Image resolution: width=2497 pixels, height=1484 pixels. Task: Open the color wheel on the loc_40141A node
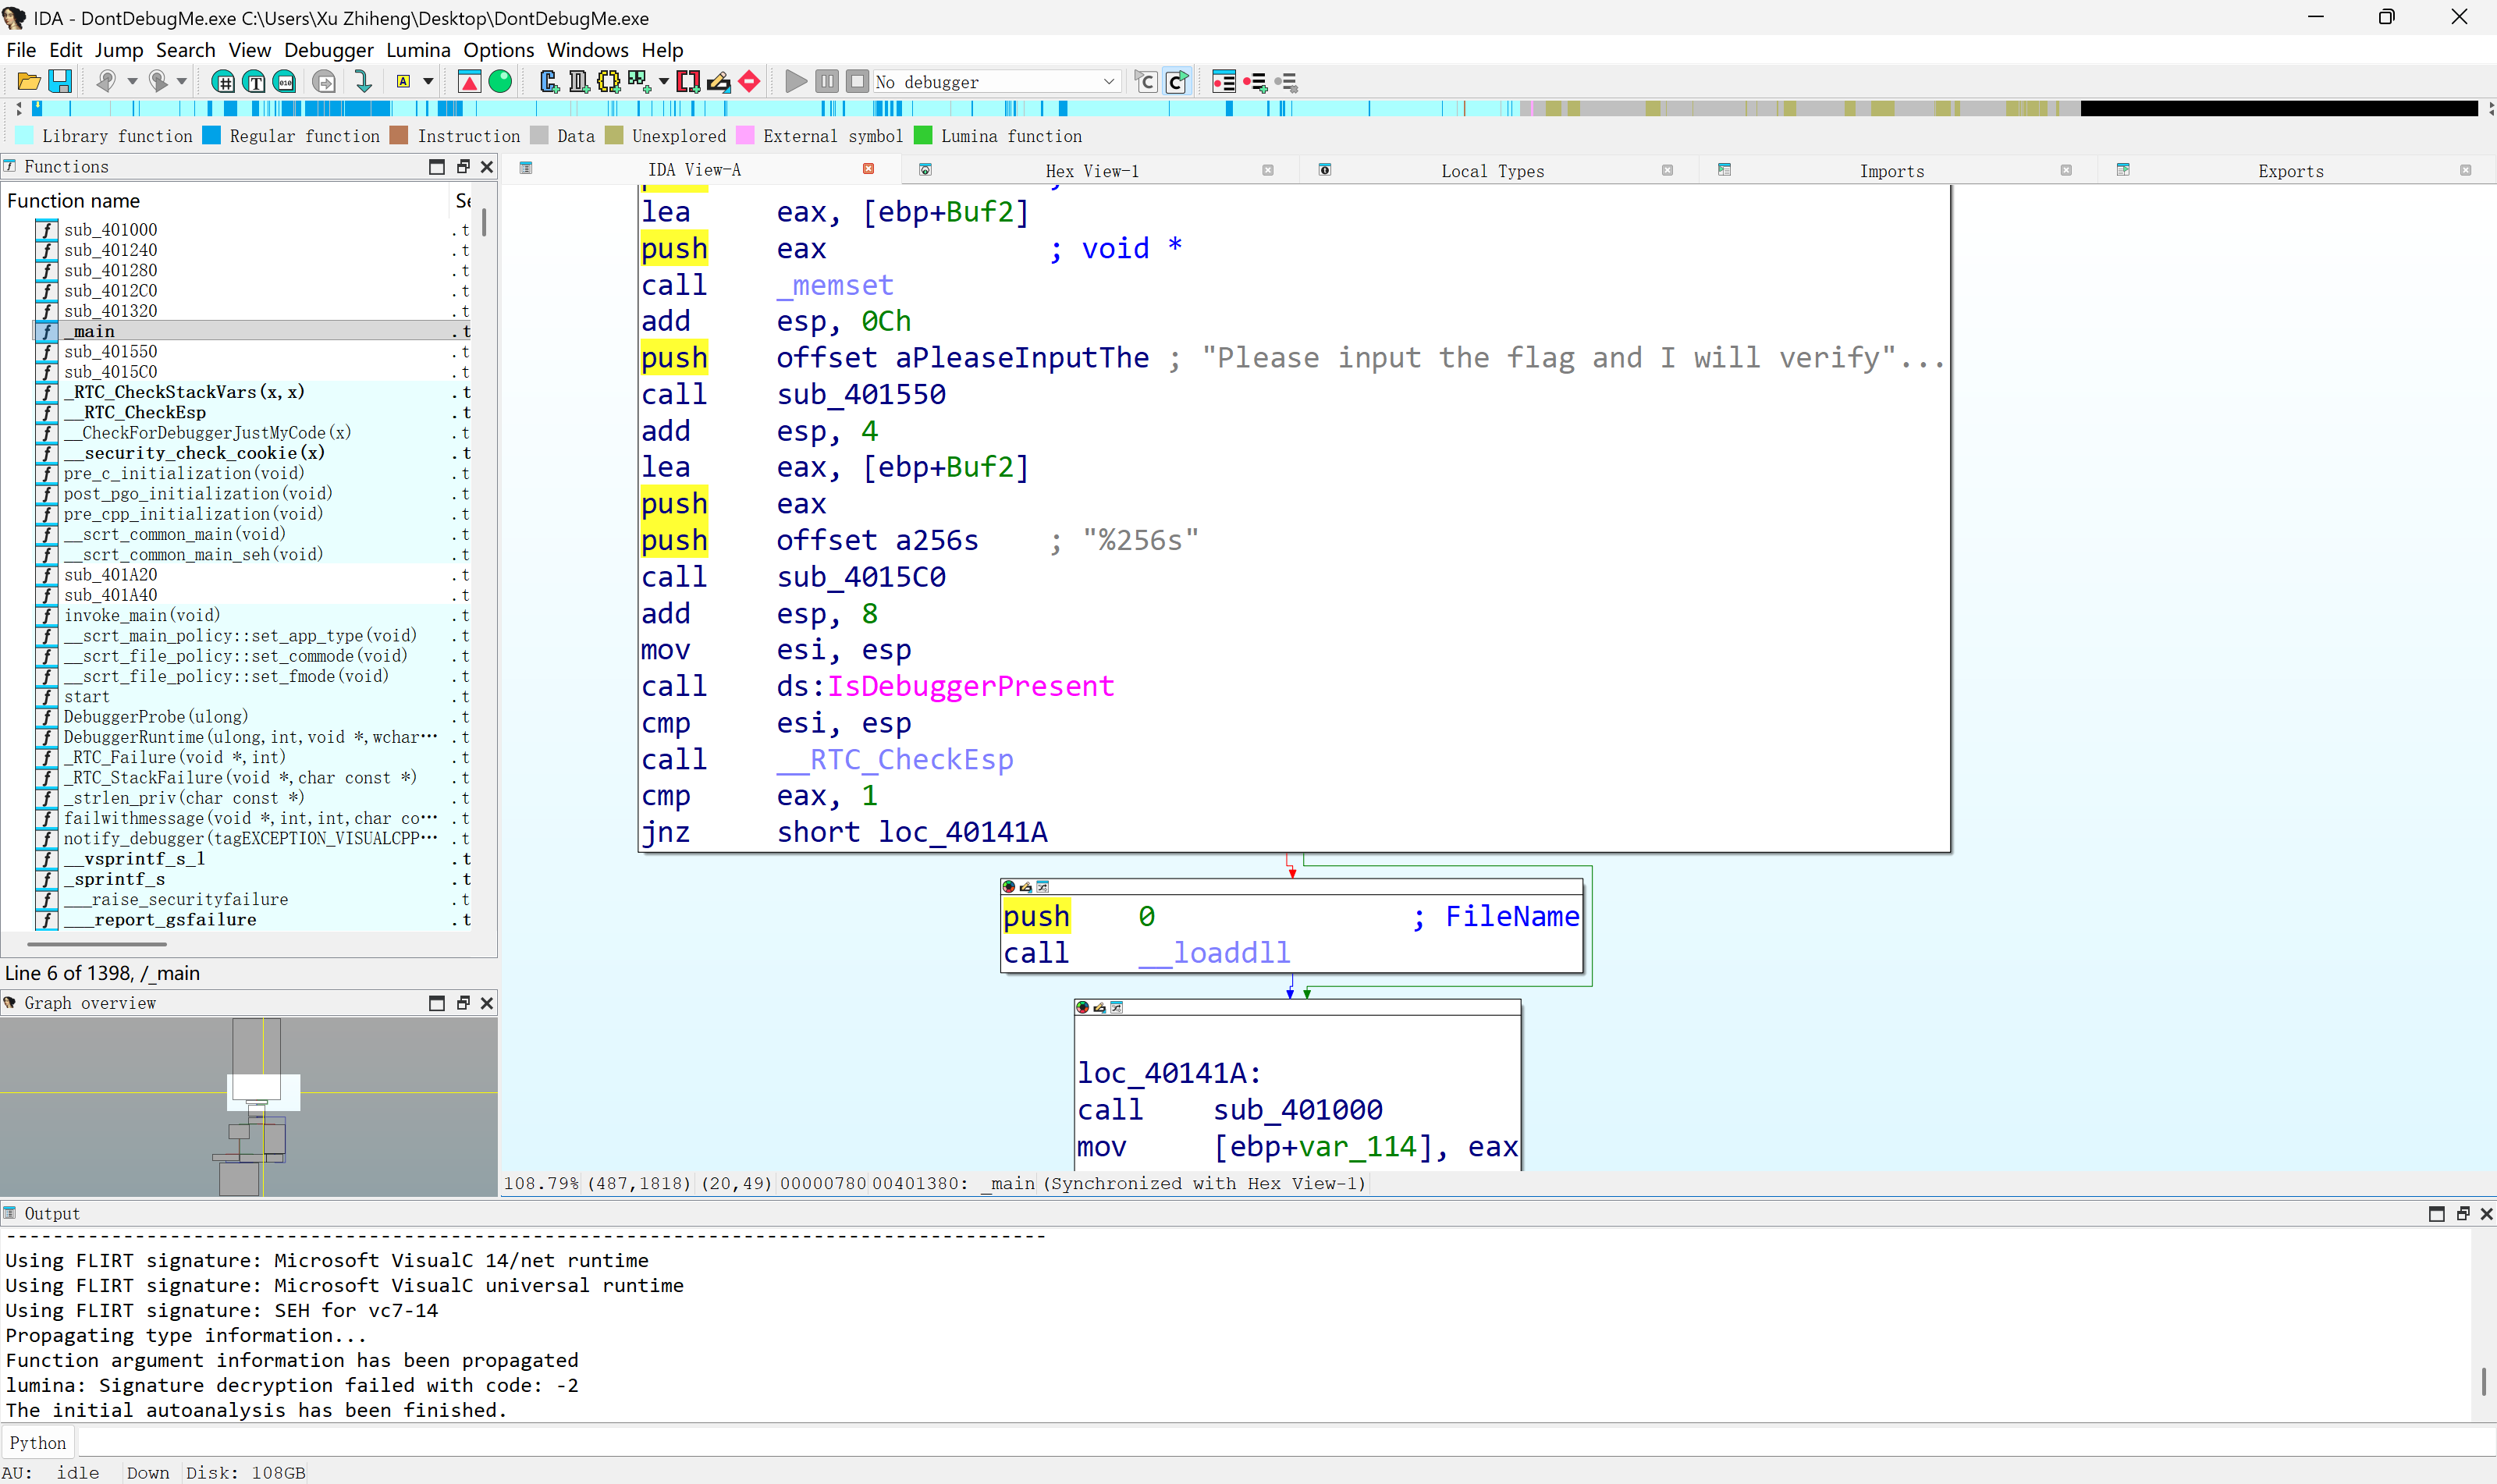(x=1083, y=1007)
